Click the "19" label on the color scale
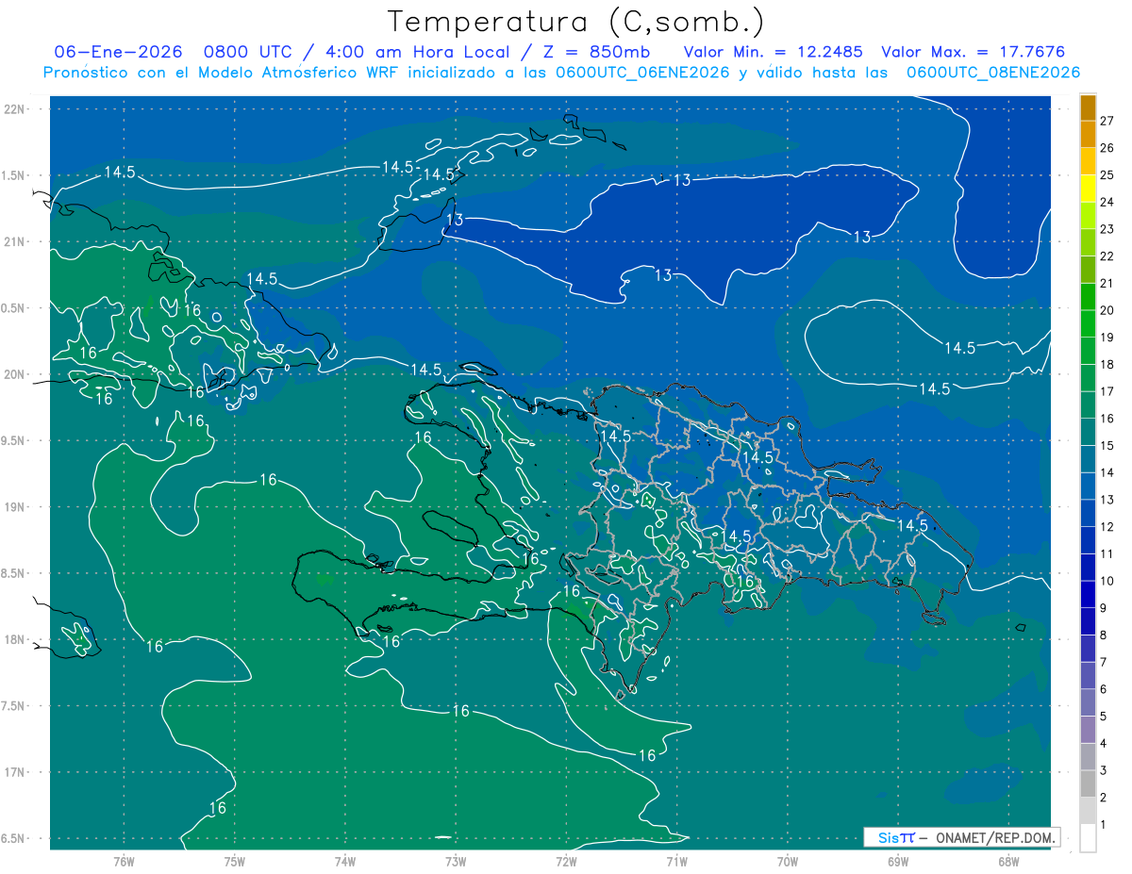The height and width of the screenshot is (874, 1132). tap(1107, 338)
